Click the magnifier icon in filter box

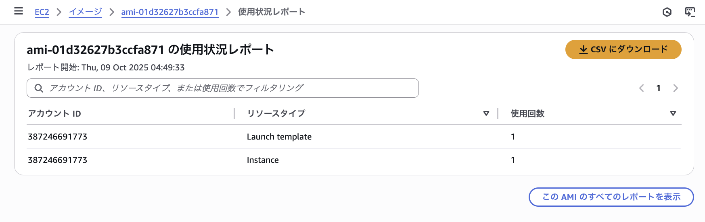(x=39, y=88)
